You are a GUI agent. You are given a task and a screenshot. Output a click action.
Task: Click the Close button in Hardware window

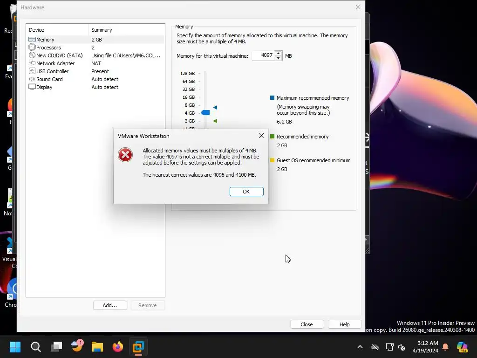tap(307, 324)
